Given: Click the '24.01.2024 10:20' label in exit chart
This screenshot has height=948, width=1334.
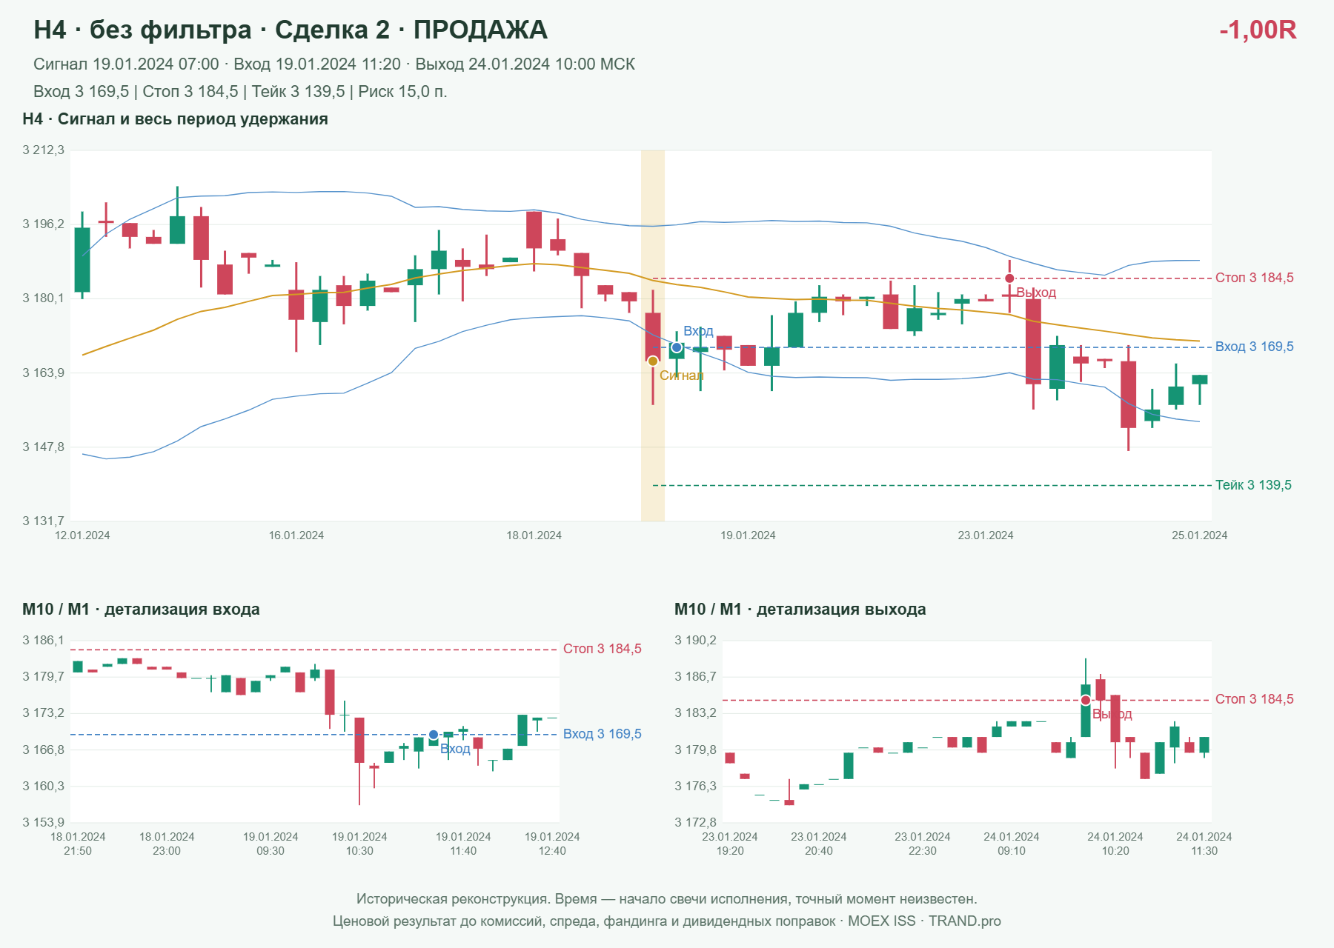Looking at the screenshot, I should tap(1115, 844).
